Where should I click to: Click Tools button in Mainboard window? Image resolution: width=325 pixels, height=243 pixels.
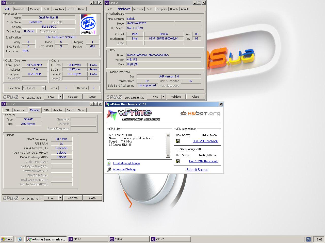click(x=154, y=97)
